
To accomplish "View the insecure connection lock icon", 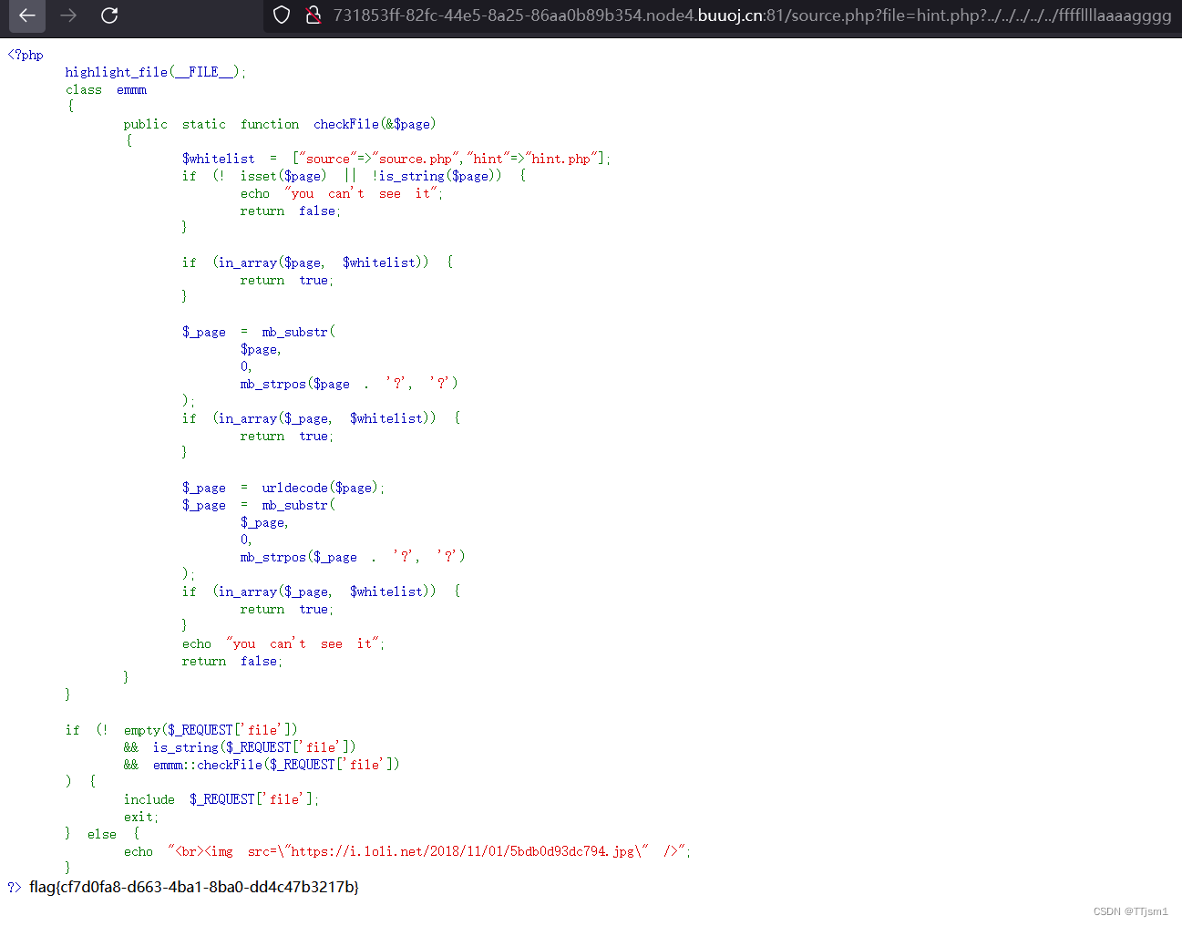I will click(313, 15).
